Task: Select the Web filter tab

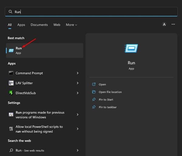Action: (x=57, y=25)
